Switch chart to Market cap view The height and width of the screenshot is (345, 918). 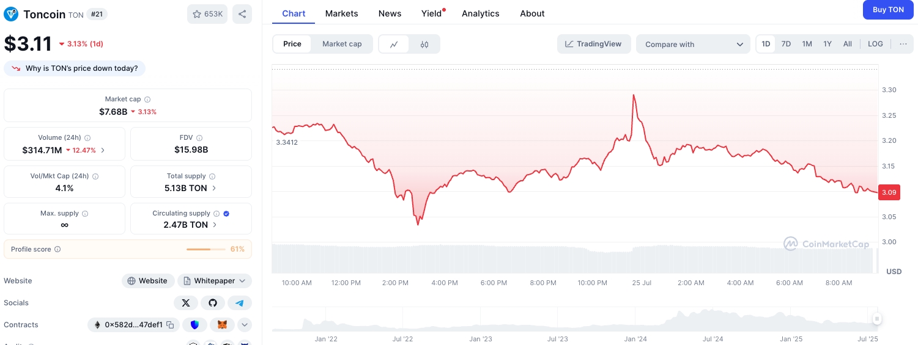pyautogui.click(x=342, y=44)
